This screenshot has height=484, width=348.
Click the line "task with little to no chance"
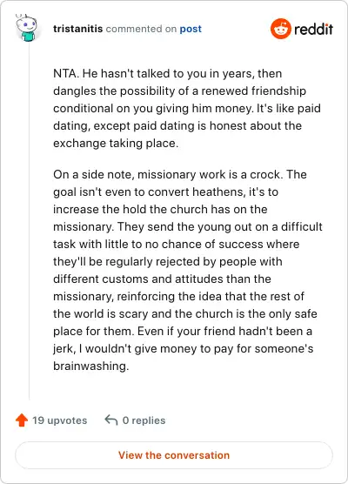click(x=176, y=244)
